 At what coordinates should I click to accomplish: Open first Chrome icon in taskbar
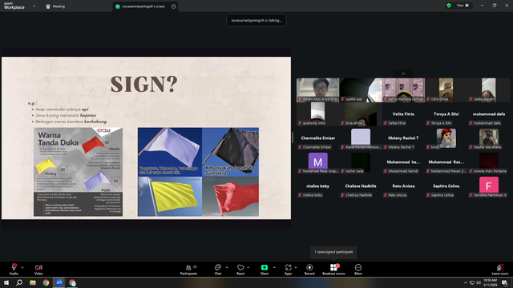point(46,282)
